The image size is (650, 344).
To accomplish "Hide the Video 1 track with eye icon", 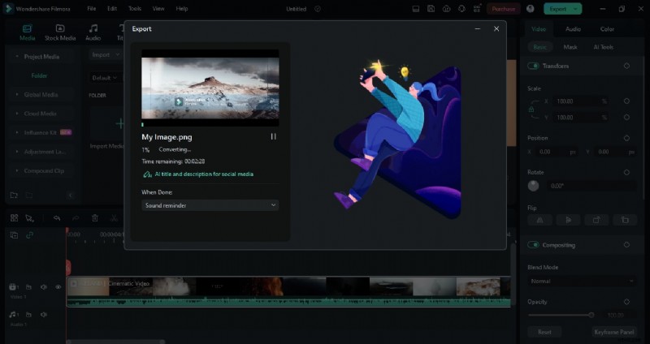I will pos(58,286).
